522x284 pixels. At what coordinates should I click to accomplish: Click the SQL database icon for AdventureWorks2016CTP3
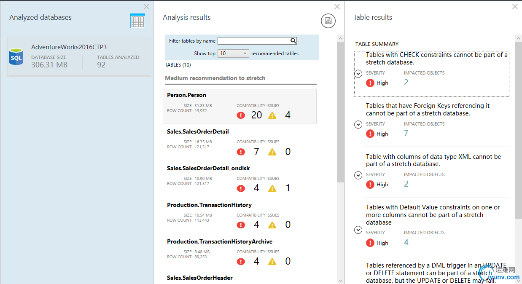pyautogui.click(x=16, y=56)
